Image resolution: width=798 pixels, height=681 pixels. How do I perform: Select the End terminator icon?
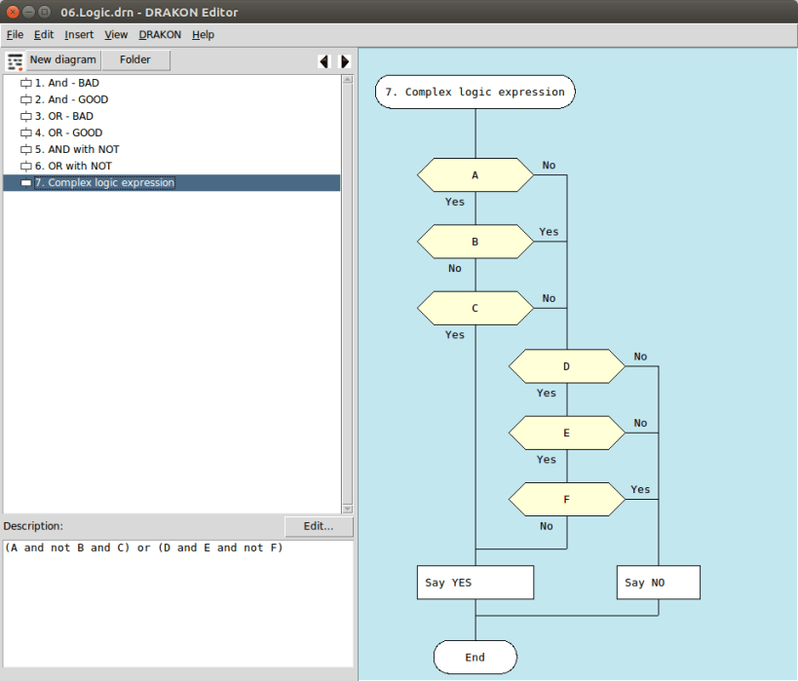tap(475, 657)
